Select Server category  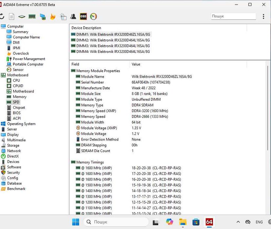click(12, 129)
